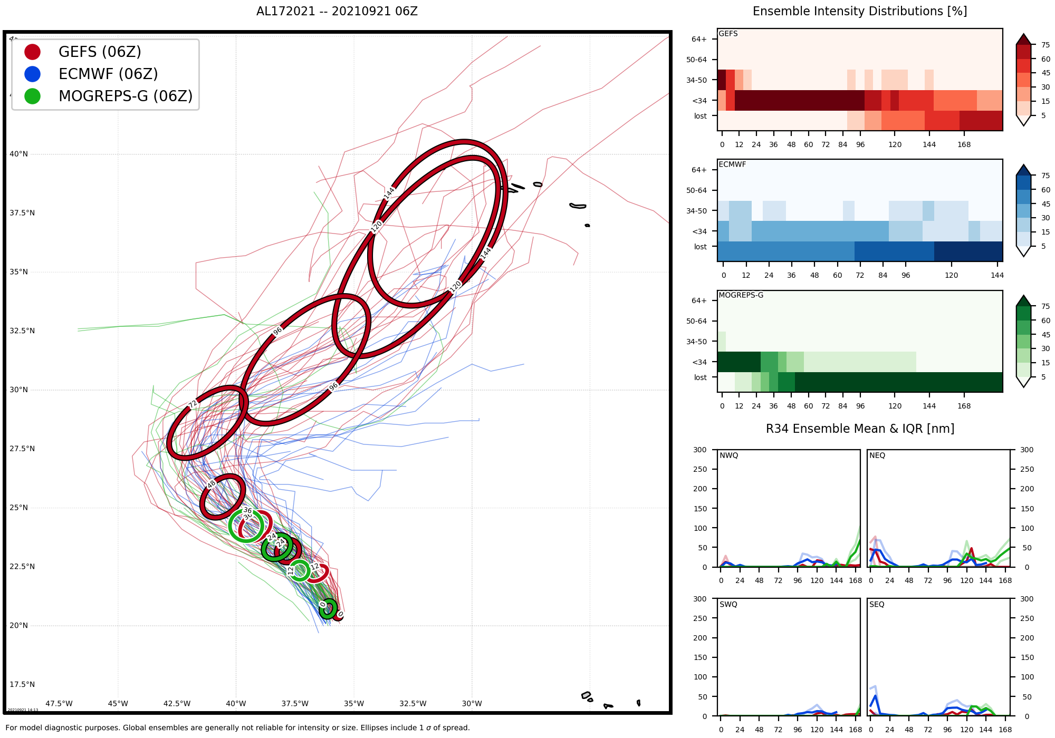Click the AL172021 plot title

[337, 11]
